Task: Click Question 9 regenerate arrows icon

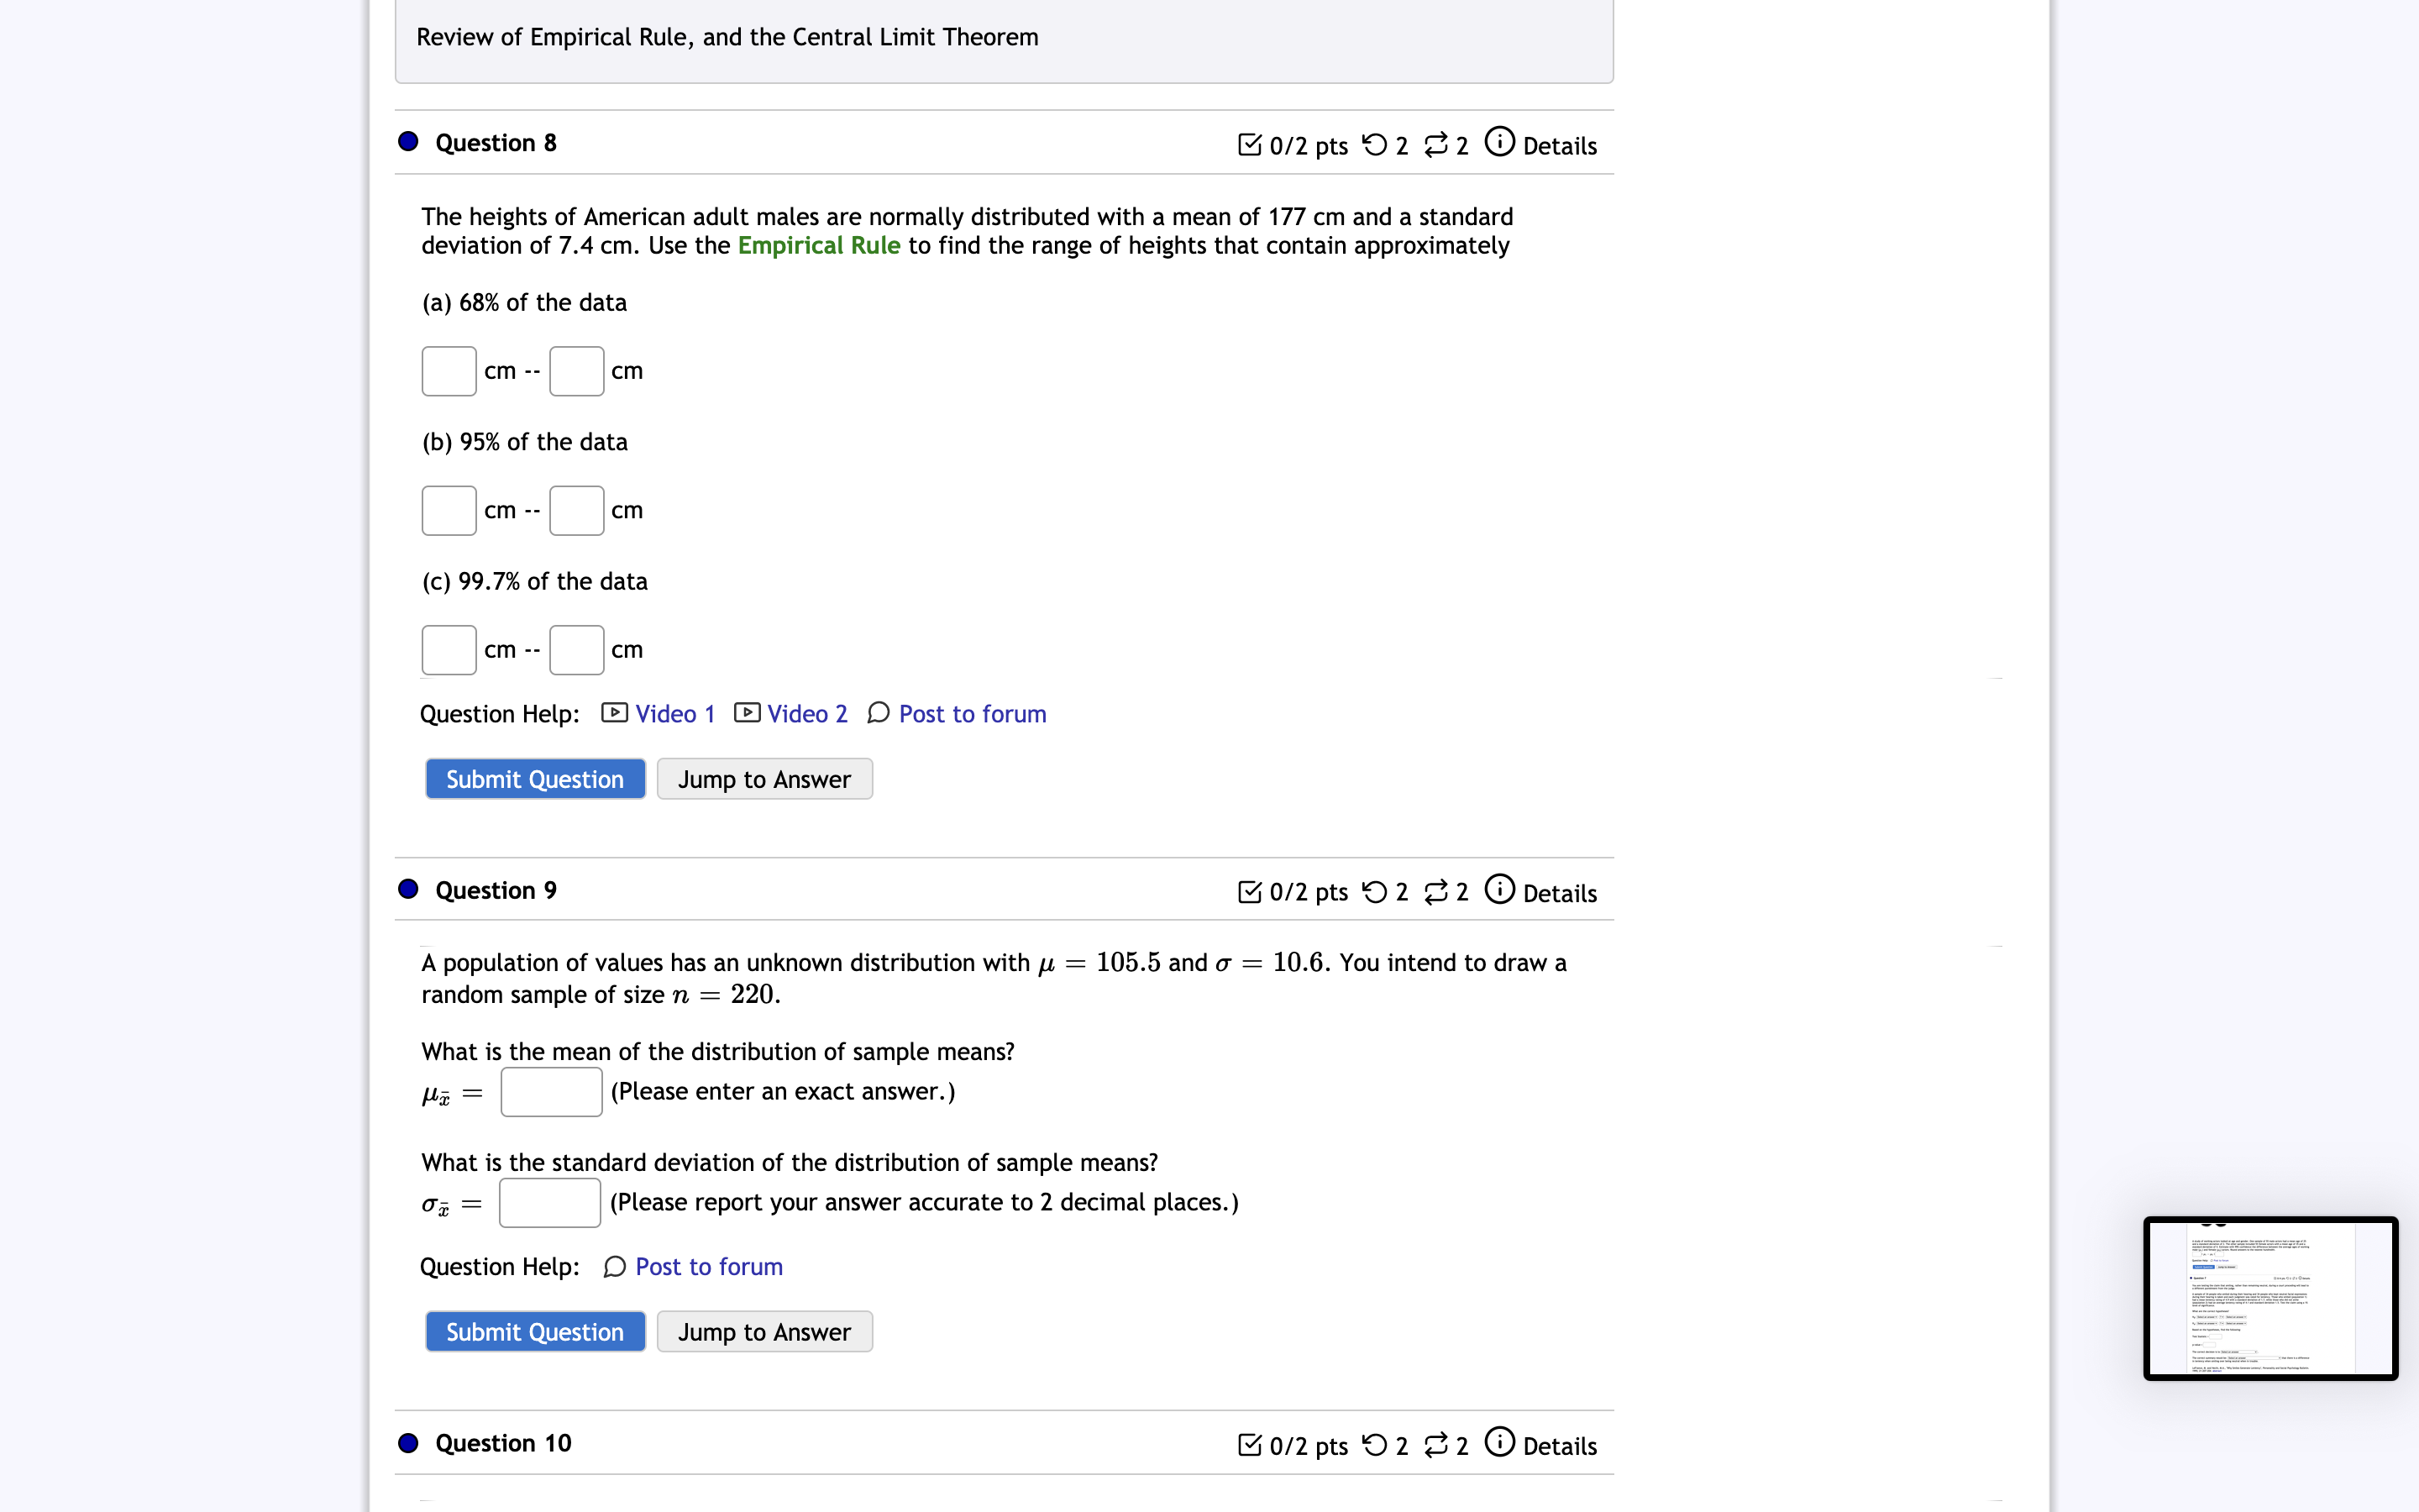Action: pos(1436,892)
